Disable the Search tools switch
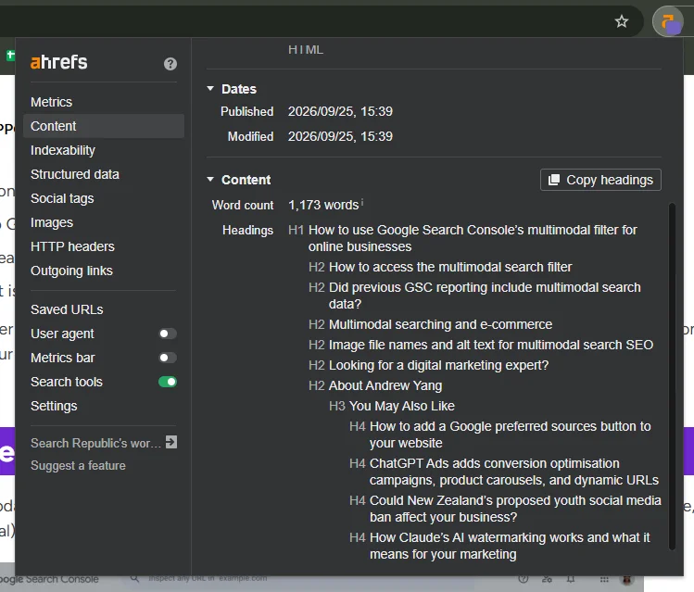 pos(168,382)
